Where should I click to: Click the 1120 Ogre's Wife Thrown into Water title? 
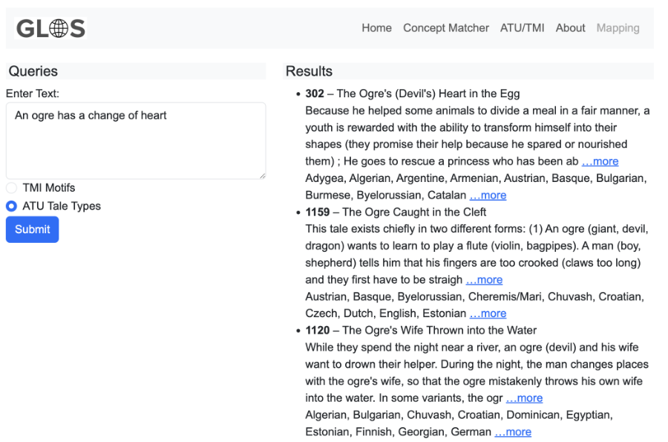click(x=421, y=330)
